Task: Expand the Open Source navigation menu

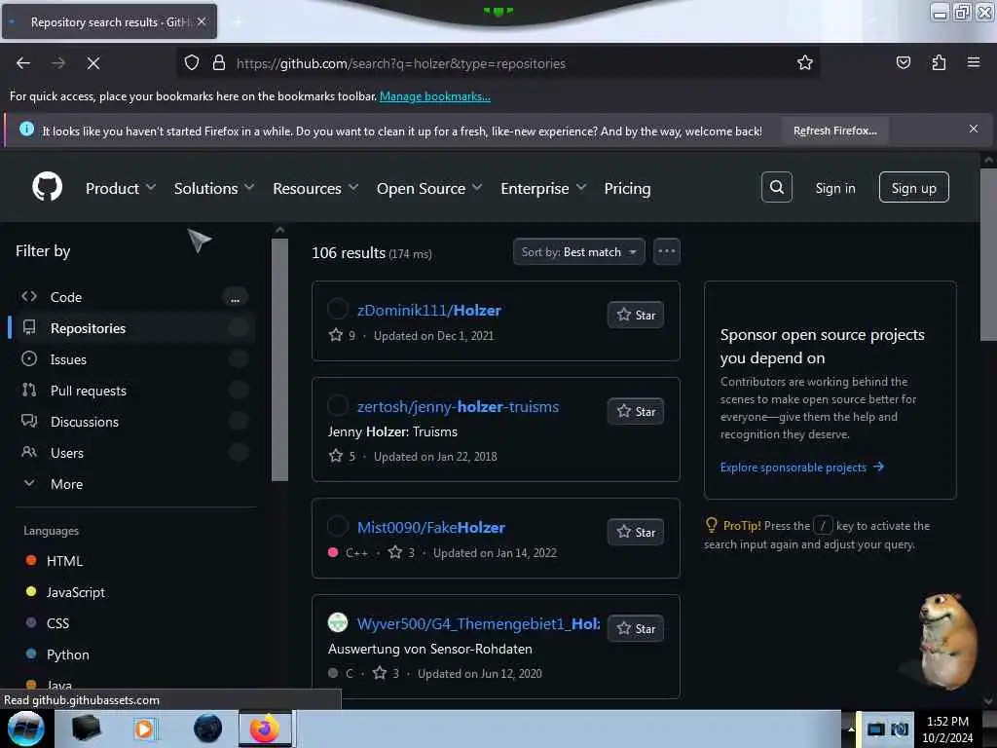Action: pyautogui.click(x=429, y=188)
